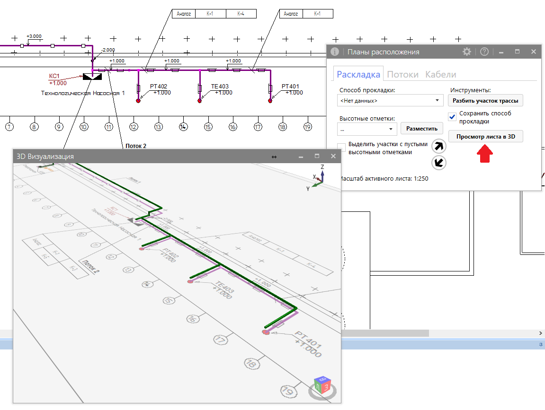This screenshot has width=545, height=410.
Task: Click the Просмотр листа в 3D button
Action: (485, 137)
